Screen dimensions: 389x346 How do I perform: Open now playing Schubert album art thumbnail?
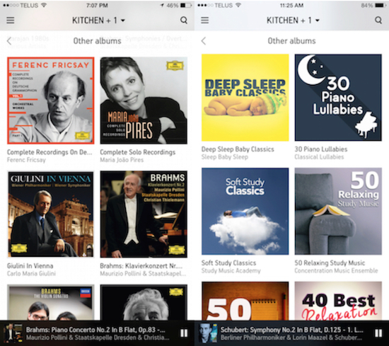point(208,333)
